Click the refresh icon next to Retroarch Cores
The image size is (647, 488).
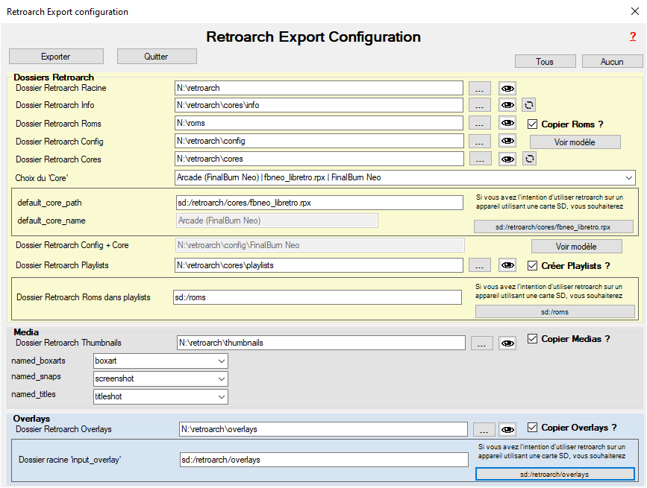point(529,159)
